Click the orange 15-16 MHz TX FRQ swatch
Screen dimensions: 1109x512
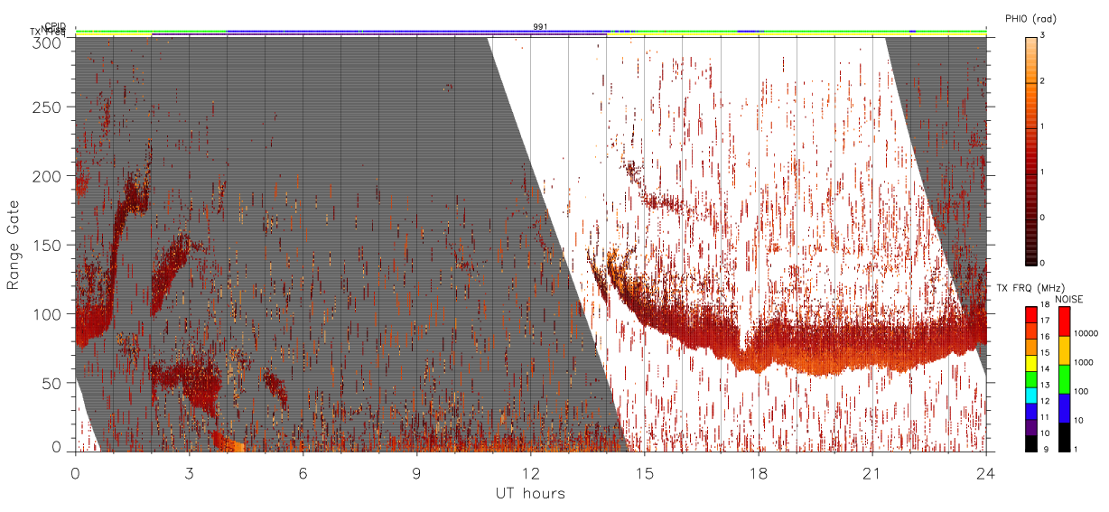click(x=1031, y=347)
